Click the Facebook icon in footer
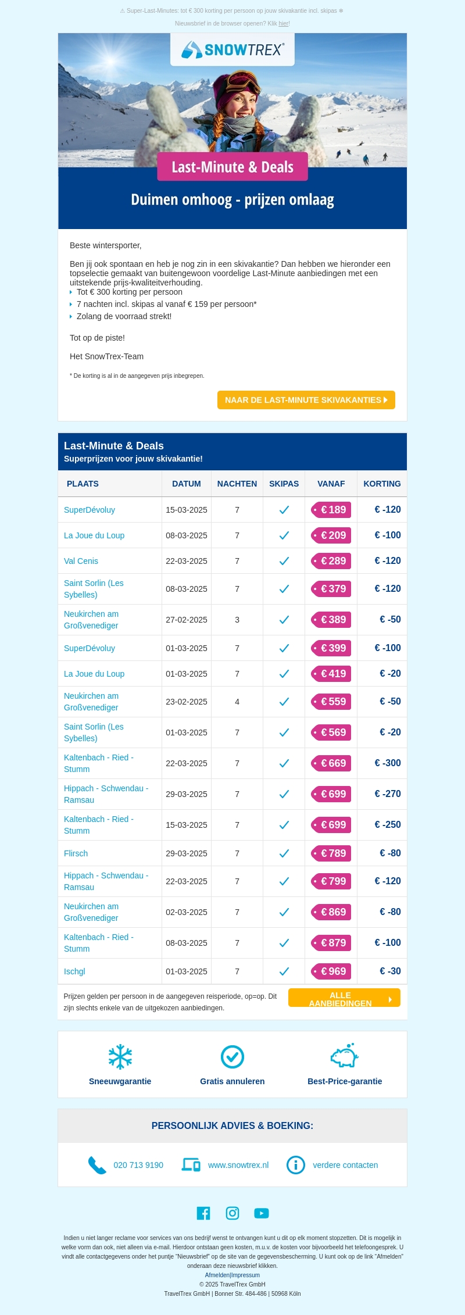The image size is (465, 1315). click(203, 1213)
